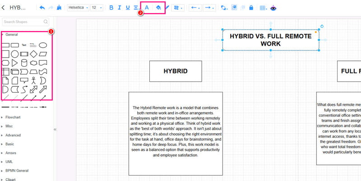Select the parallelogram shape
The image size is (361, 181).
(43, 54)
